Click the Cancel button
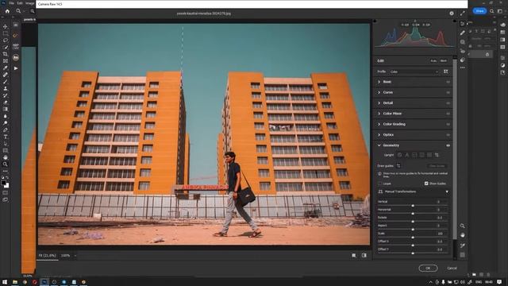 [x=452, y=269]
